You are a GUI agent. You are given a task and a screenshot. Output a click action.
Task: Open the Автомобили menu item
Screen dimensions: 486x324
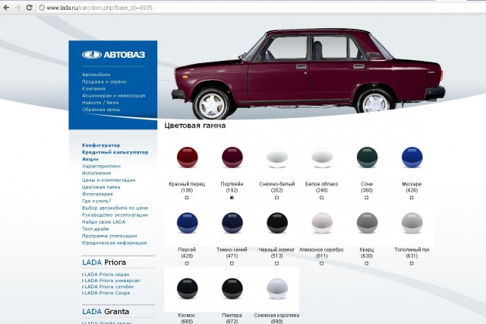pyautogui.click(x=96, y=75)
